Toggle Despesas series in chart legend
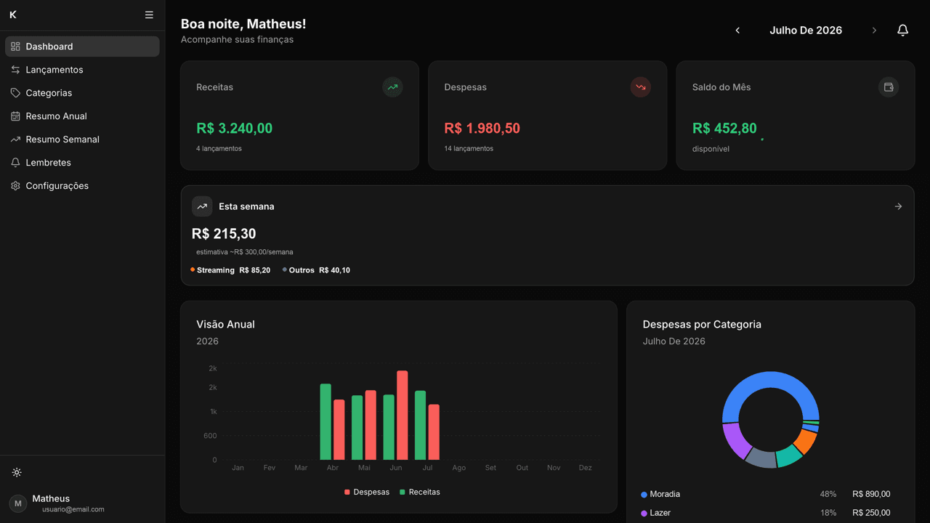The width and height of the screenshot is (930, 523). (x=367, y=492)
